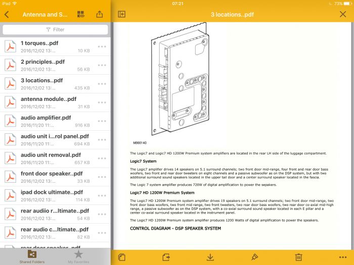Open more options for audio unit i...rol panel.pdf
Screen dimensions: 354x265
click(102, 140)
